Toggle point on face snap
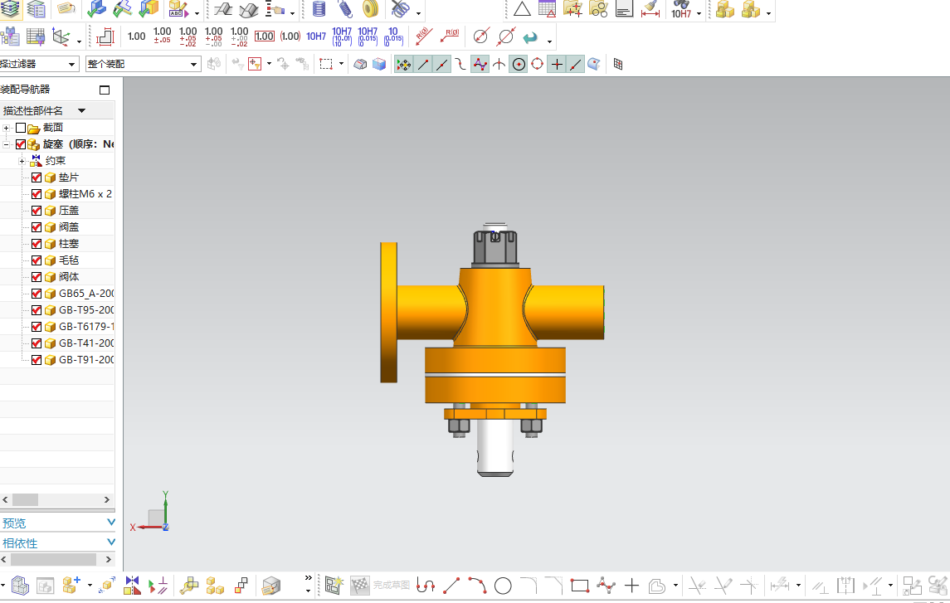 point(594,64)
